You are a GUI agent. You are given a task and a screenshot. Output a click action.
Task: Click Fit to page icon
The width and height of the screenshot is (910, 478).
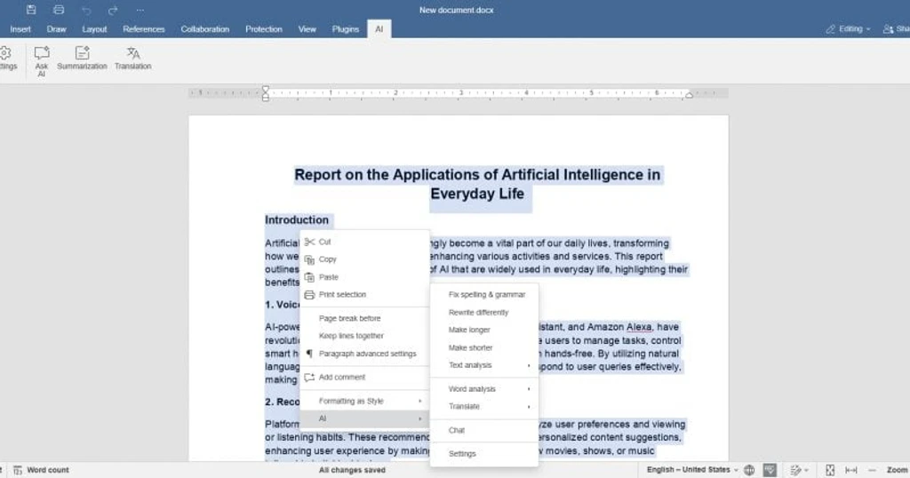[830, 470]
